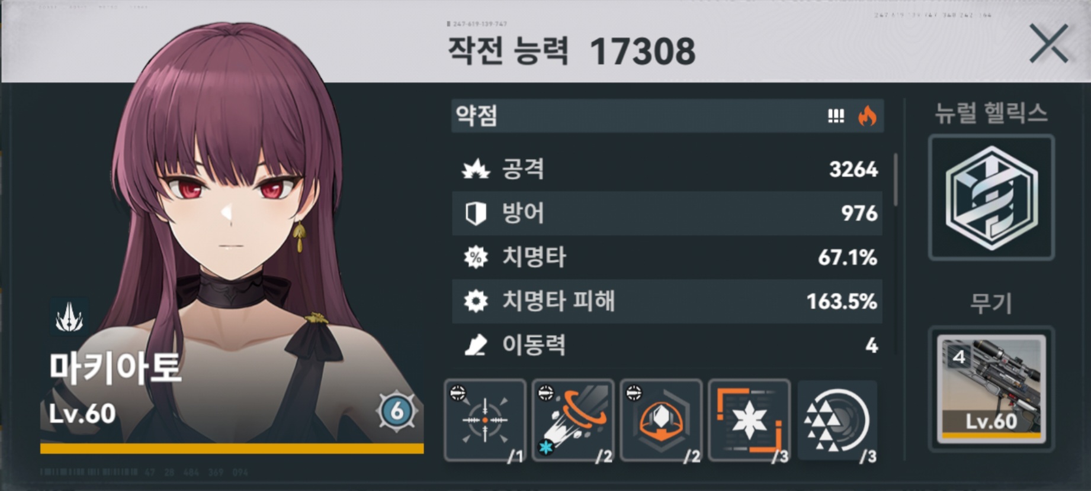
Task: Select the 이동력 mobility stat row
Action: click(x=667, y=345)
